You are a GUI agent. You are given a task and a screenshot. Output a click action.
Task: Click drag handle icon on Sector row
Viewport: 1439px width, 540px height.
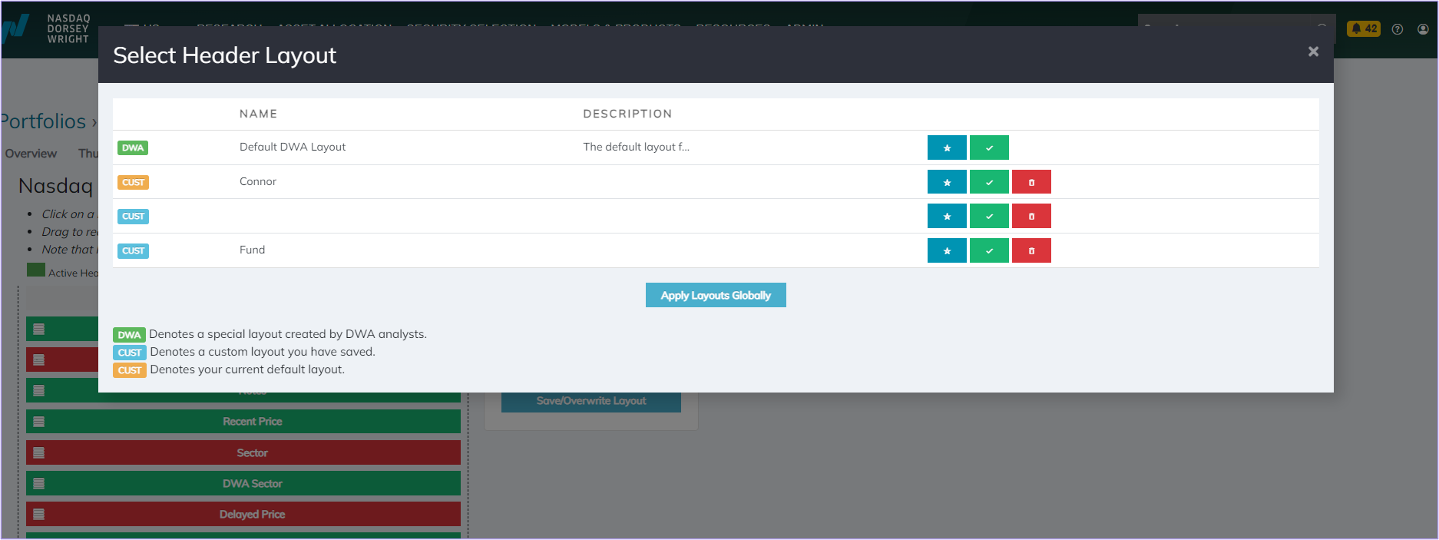(39, 452)
